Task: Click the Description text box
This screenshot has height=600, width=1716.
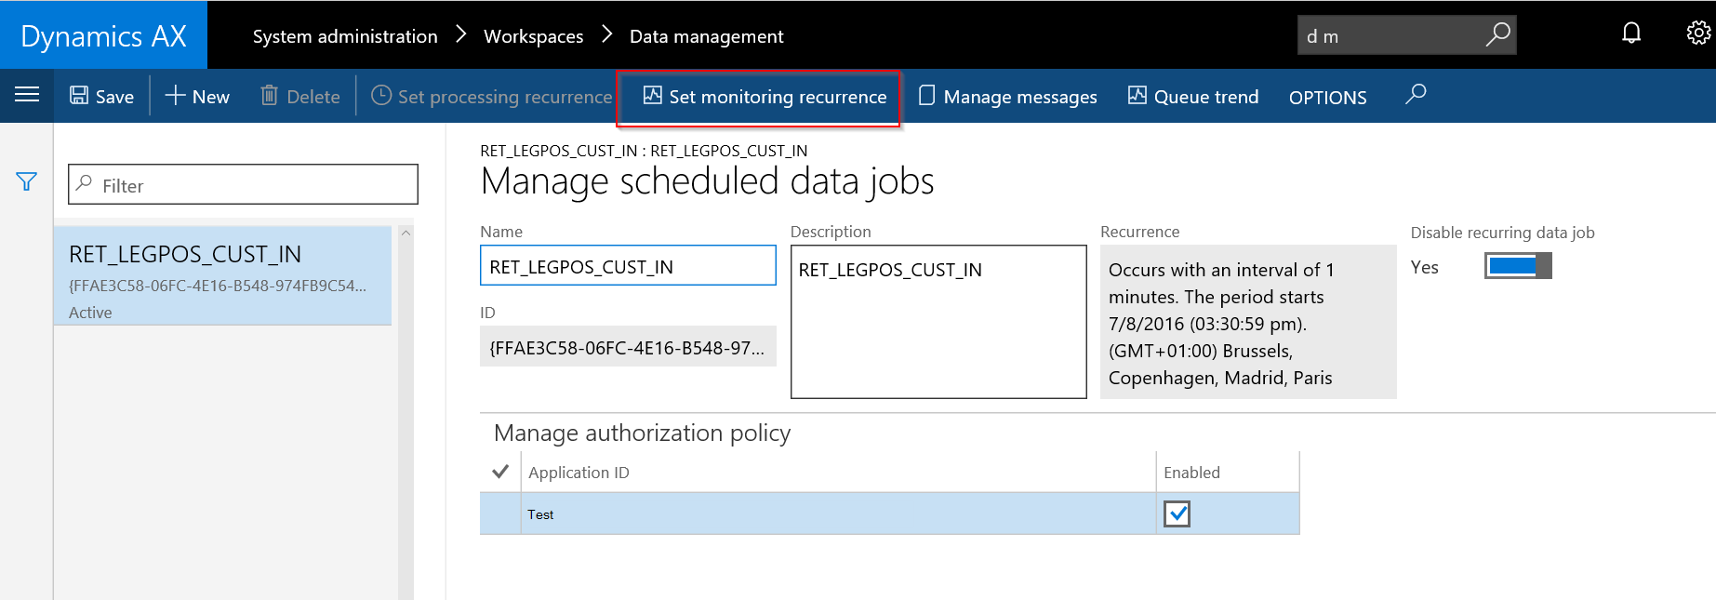Action: pos(938,322)
